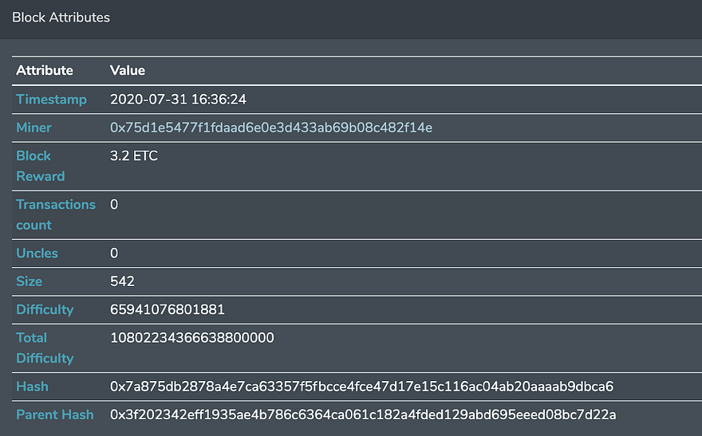Click the Transactions count attribute label
This screenshot has width=702, height=436.
click(56, 214)
